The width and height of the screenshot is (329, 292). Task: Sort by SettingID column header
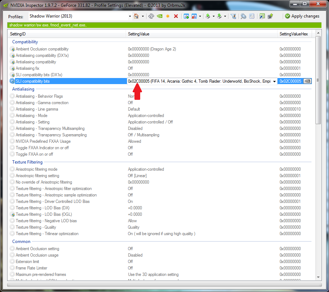(x=67, y=34)
